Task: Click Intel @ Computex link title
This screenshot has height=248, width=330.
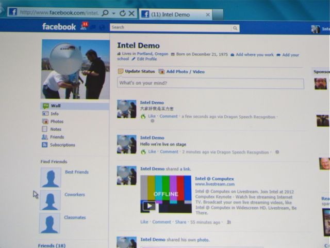Action: click(x=214, y=179)
